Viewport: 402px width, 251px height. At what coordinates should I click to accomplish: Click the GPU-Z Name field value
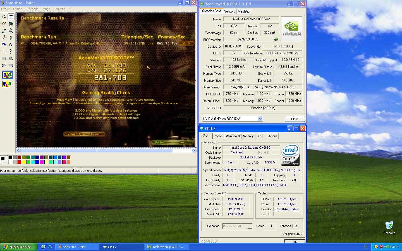[x=252, y=19]
